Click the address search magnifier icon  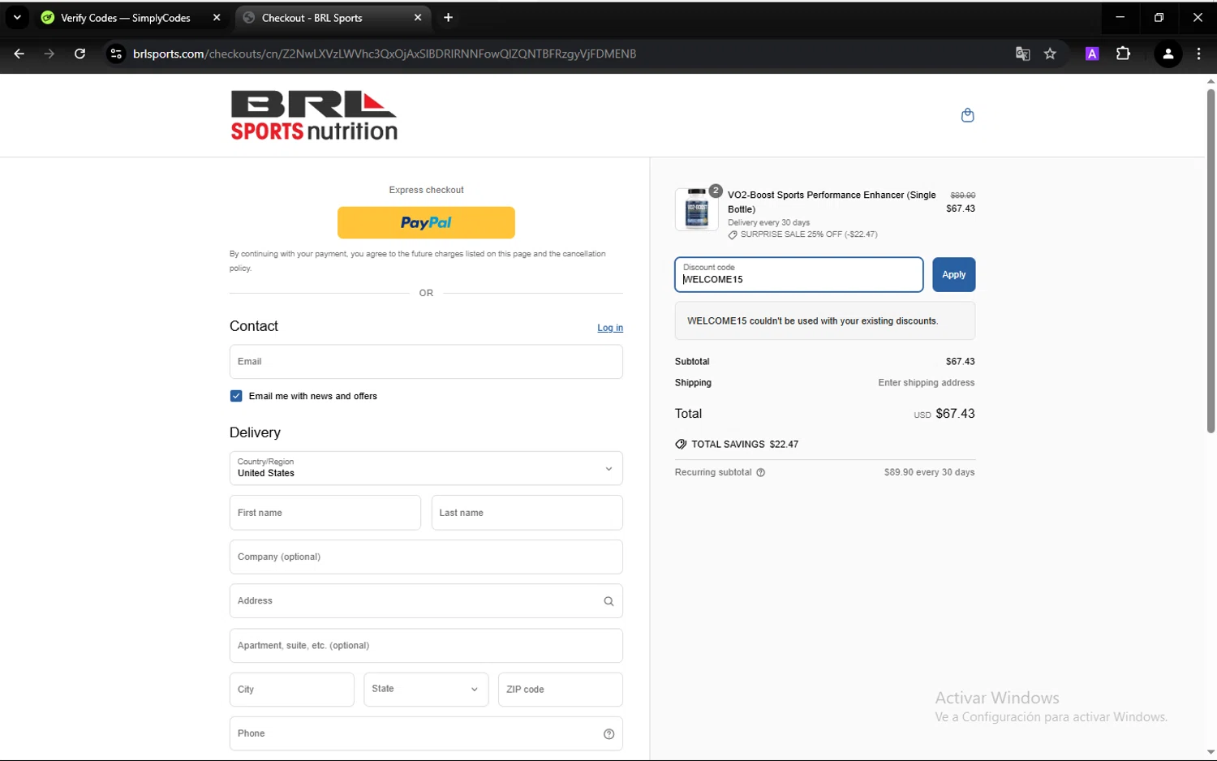point(608,601)
